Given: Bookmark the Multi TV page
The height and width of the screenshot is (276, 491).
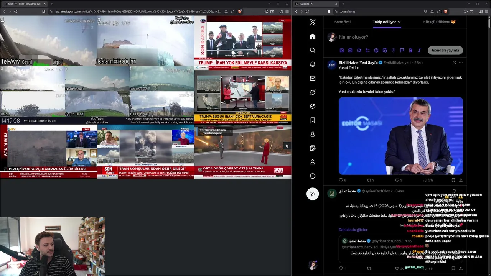Looking at the screenshot, I should pyautogui.click(x=44, y=11).
